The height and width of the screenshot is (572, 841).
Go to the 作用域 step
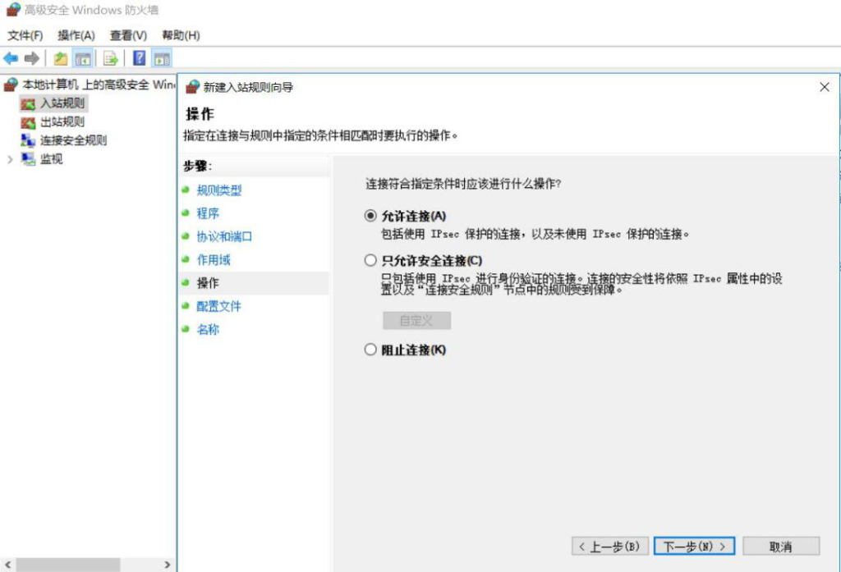pos(214,260)
